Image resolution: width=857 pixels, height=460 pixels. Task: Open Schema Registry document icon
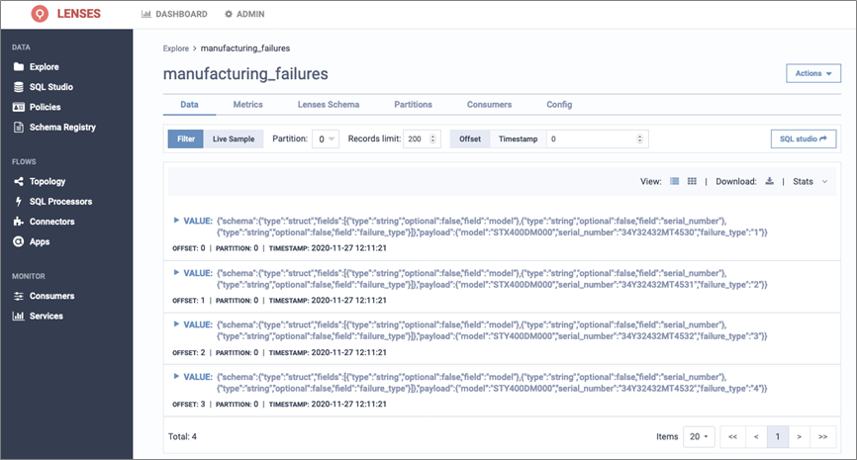19,128
